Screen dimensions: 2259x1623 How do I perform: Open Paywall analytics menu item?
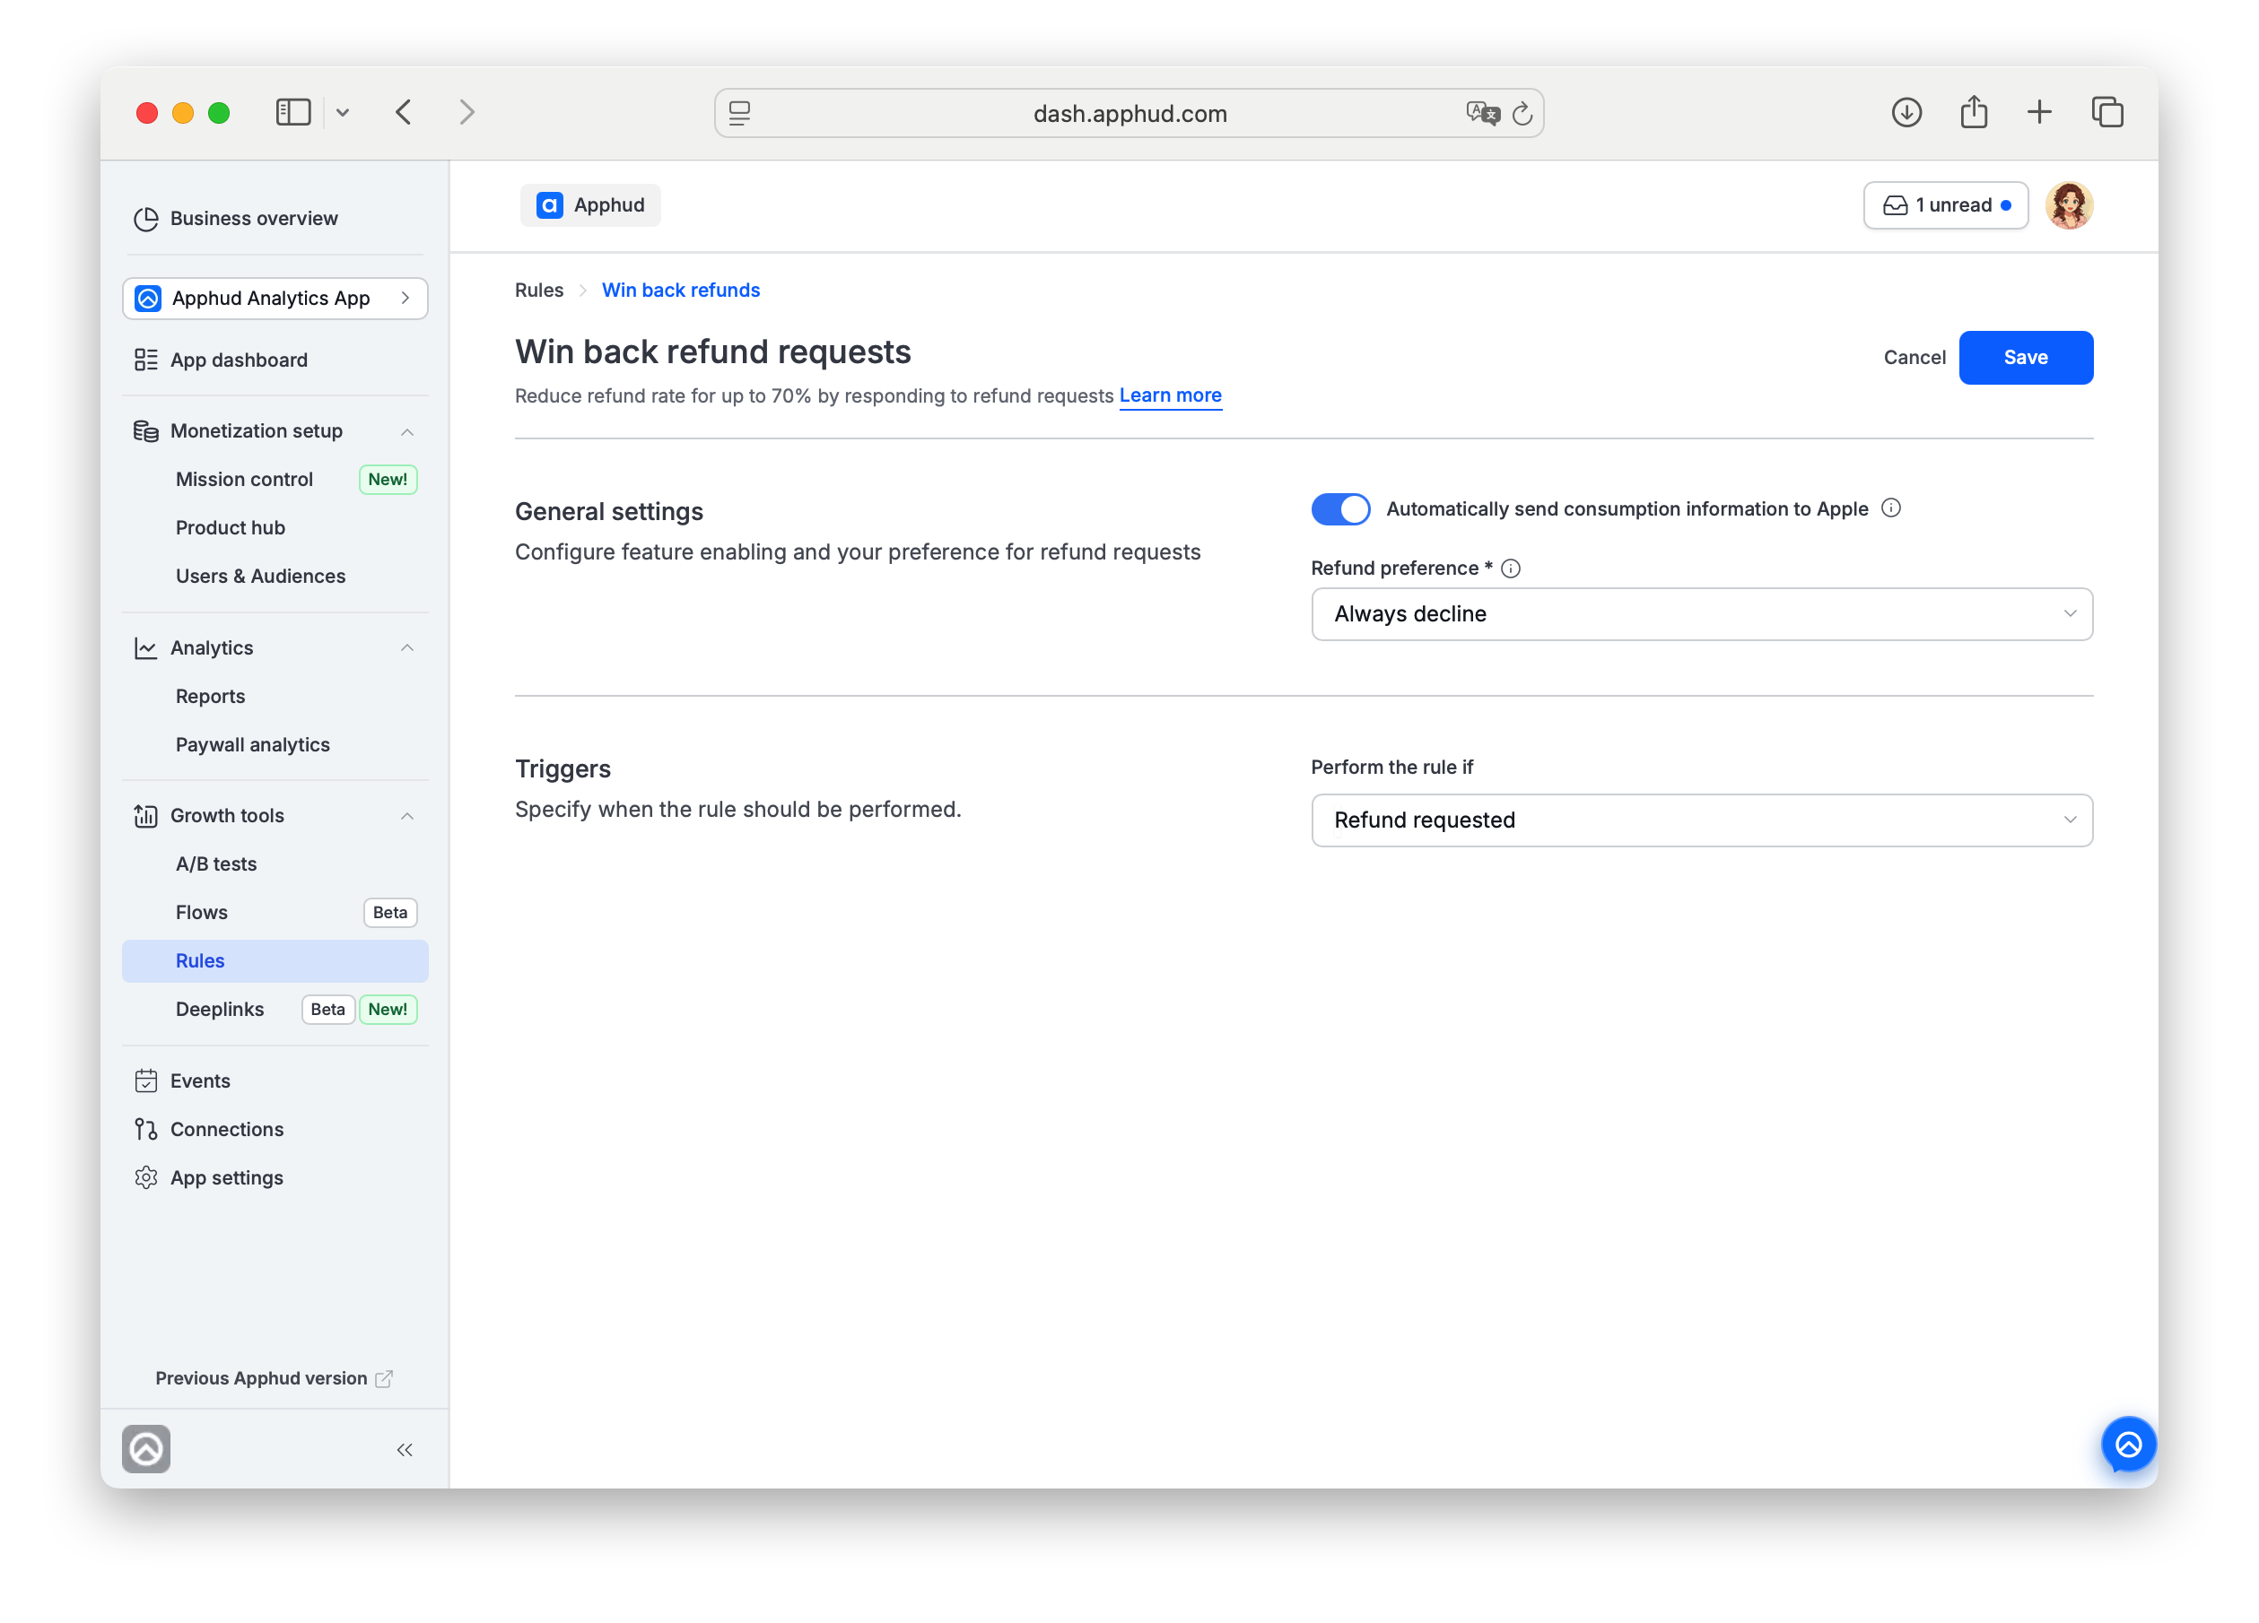(253, 745)
